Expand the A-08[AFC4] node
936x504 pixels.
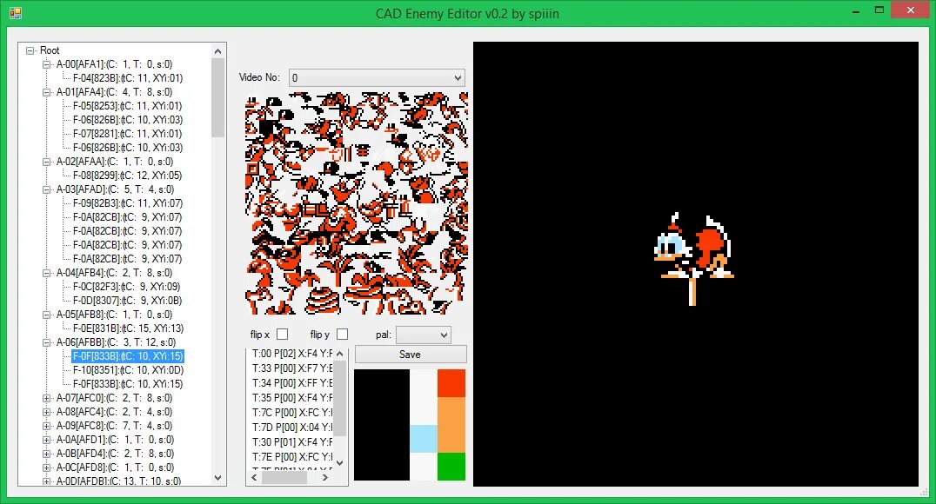pos(47,412)
